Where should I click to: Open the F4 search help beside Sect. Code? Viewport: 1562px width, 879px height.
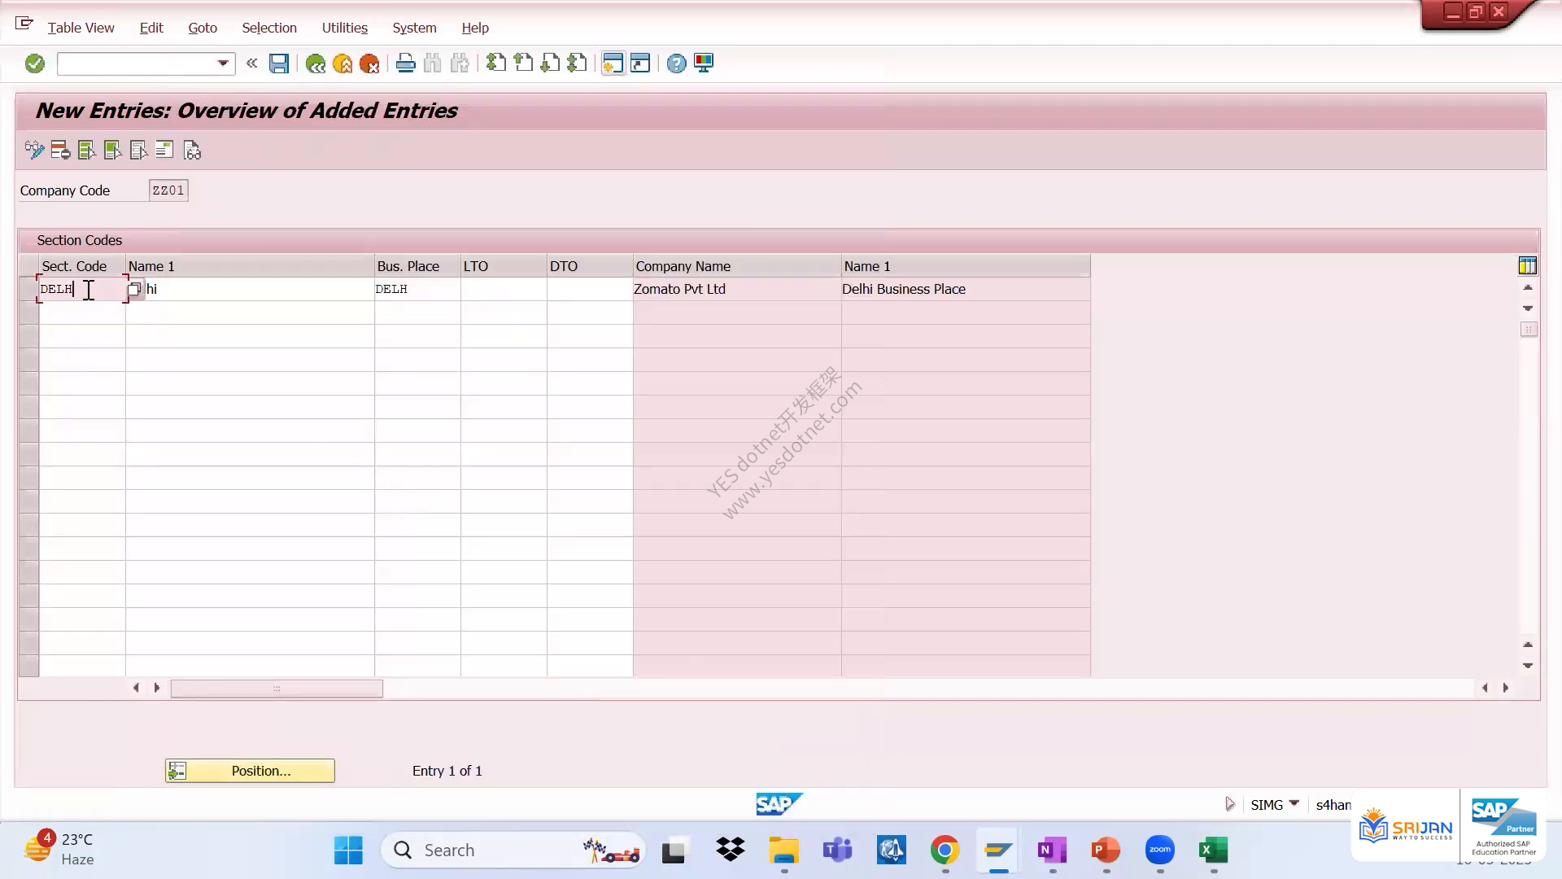(134, 289)
